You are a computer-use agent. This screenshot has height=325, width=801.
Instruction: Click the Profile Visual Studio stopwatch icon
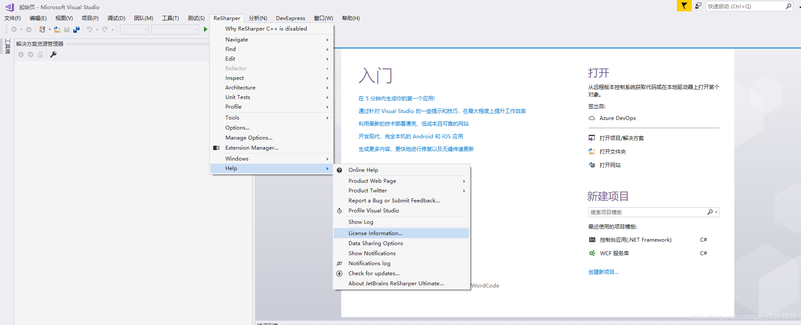339,211
